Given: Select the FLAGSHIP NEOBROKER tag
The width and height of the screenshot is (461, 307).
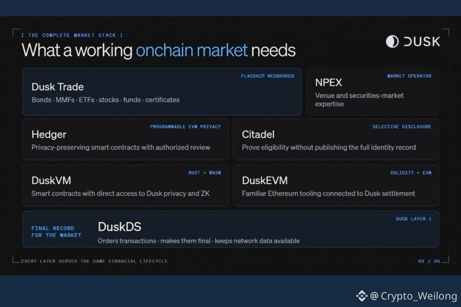Looking at the screenshot, I should click(x=267, y=76).
